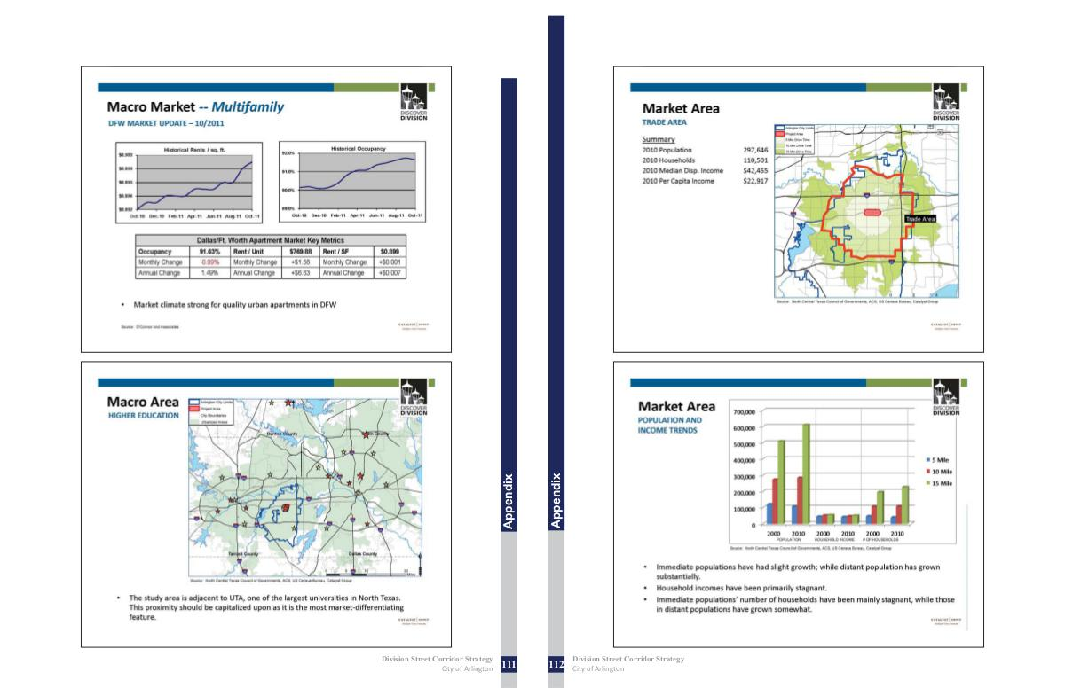Click the red project area marker on Trade Area map
1065x688 pixels.
pyautogui.click(x=872, y=213)
